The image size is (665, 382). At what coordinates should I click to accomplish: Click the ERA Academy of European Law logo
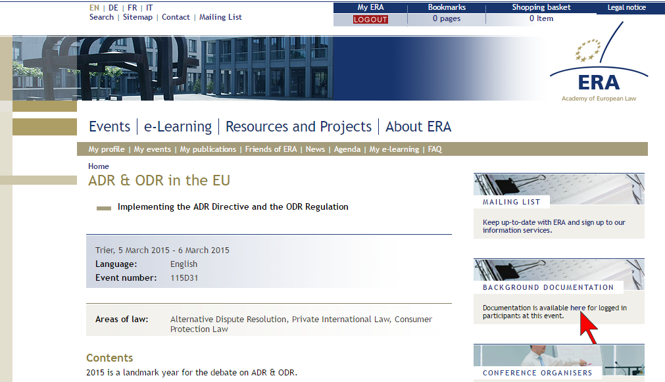click(x=599, y=62)
